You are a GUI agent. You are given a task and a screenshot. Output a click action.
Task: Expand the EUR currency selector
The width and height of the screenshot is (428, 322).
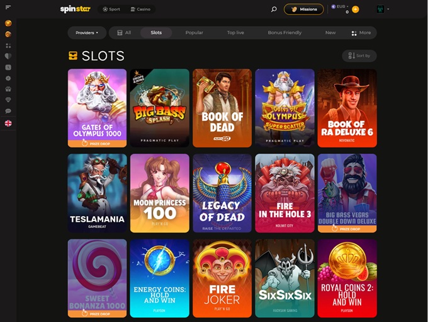pyautogui.click(x=340, y=6)
